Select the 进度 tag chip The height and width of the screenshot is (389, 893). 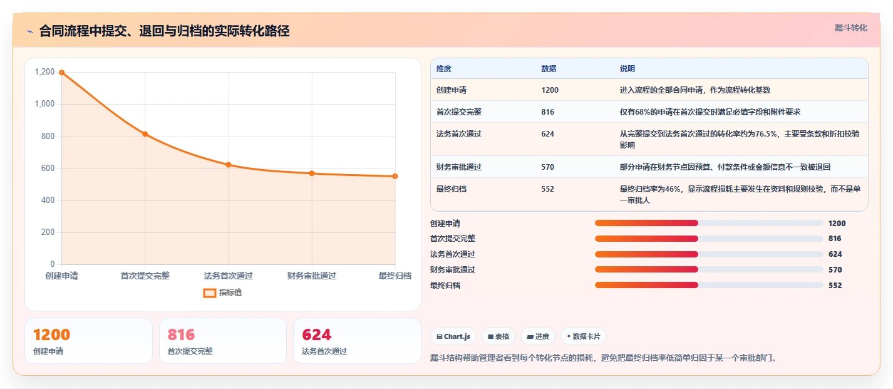click(538, 336)
